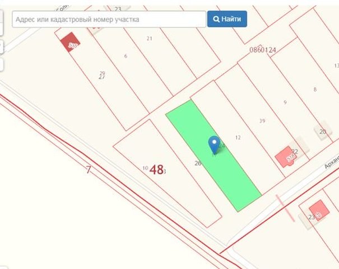The image size is (339, 269).
Task: Click the area labeled 7
Action: click(89, 170)
